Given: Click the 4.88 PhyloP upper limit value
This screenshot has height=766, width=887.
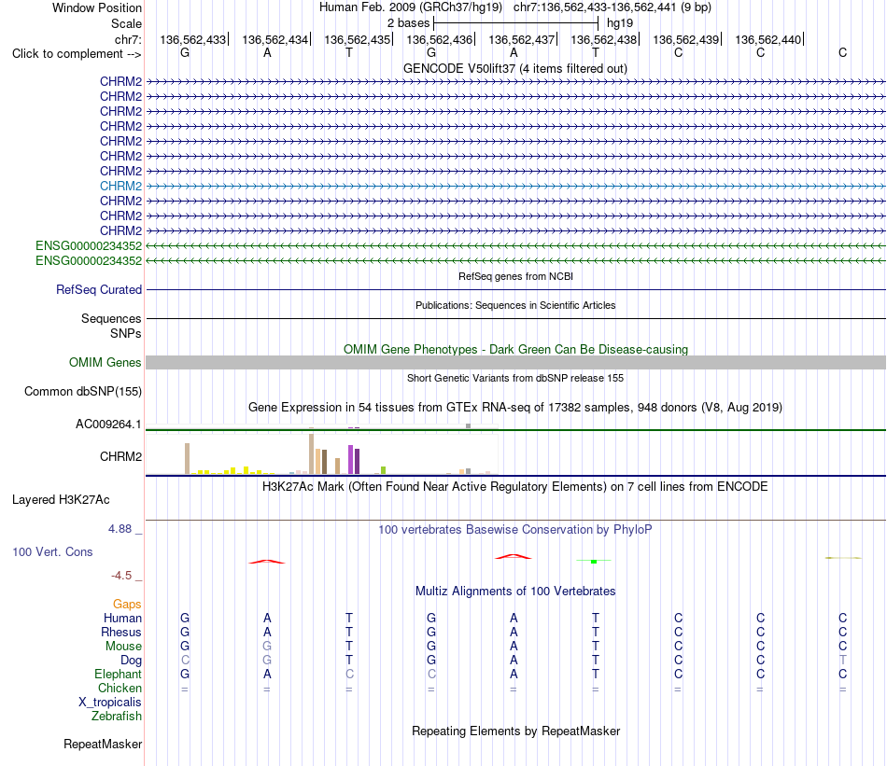Looking at the screenshot, I should coord(120,529).
